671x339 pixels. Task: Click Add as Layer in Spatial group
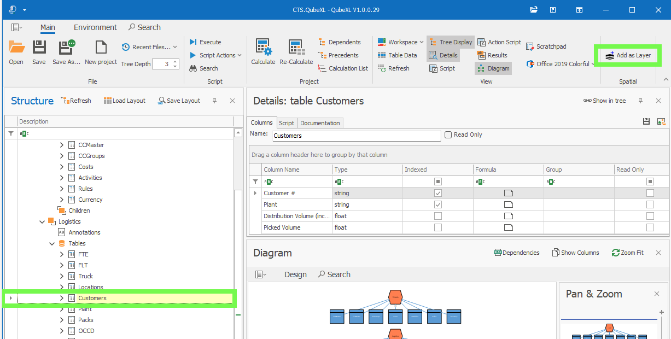628,55
